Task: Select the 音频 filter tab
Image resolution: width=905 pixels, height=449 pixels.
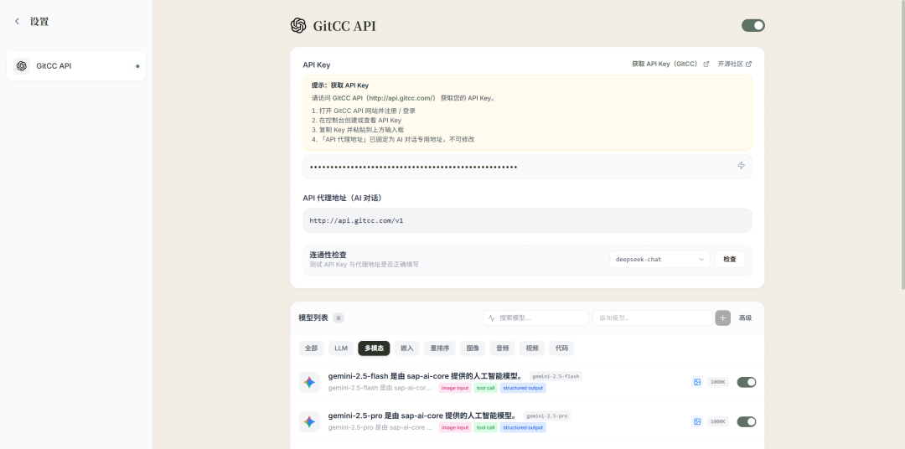Action: point(503,348)
